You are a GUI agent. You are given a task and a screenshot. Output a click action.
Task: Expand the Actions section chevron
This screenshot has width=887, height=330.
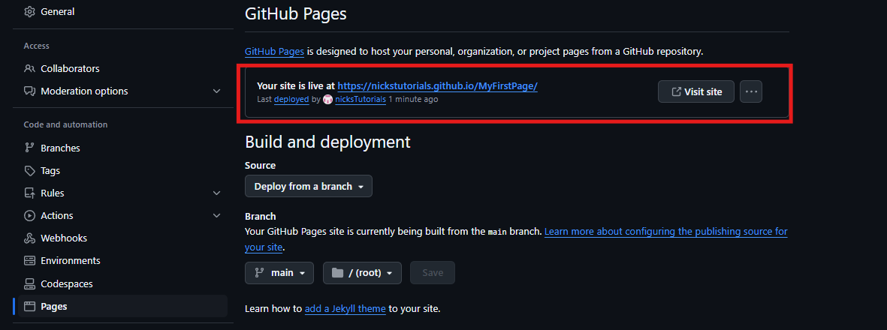(216, 216)
